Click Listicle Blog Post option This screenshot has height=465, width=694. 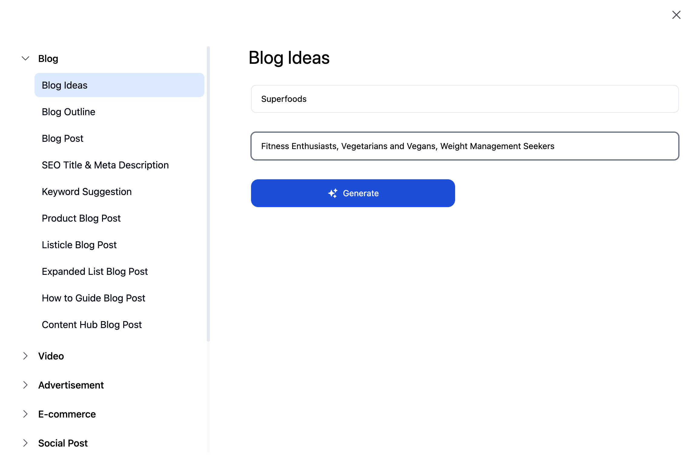pos(79,245)
